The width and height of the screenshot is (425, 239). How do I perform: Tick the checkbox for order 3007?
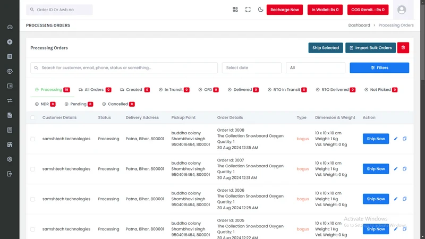tap(32, 169)
